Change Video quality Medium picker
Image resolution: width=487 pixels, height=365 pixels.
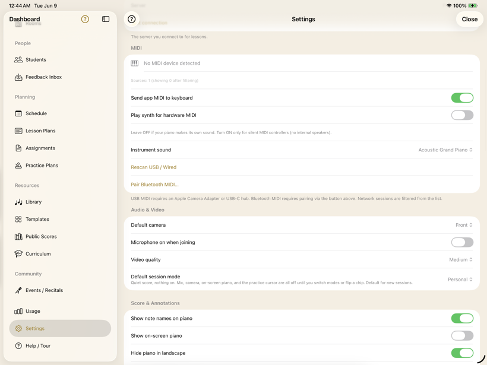tap(461, 260)
